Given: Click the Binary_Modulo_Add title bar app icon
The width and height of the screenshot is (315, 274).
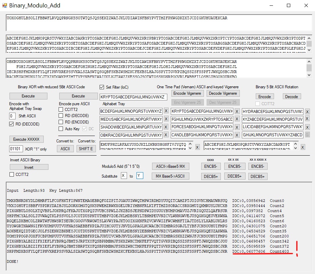Looking at the screenshot, I should pos(5,6).
